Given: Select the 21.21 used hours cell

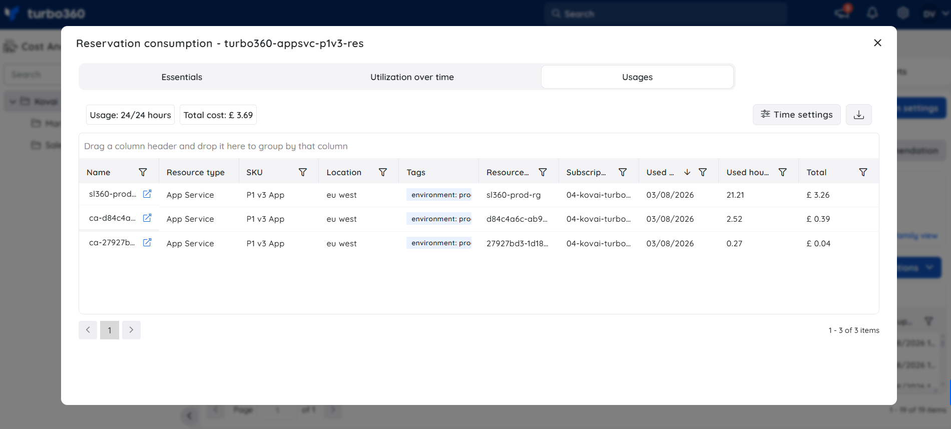Looking at the screenshot, I should (x=735, y=195).
